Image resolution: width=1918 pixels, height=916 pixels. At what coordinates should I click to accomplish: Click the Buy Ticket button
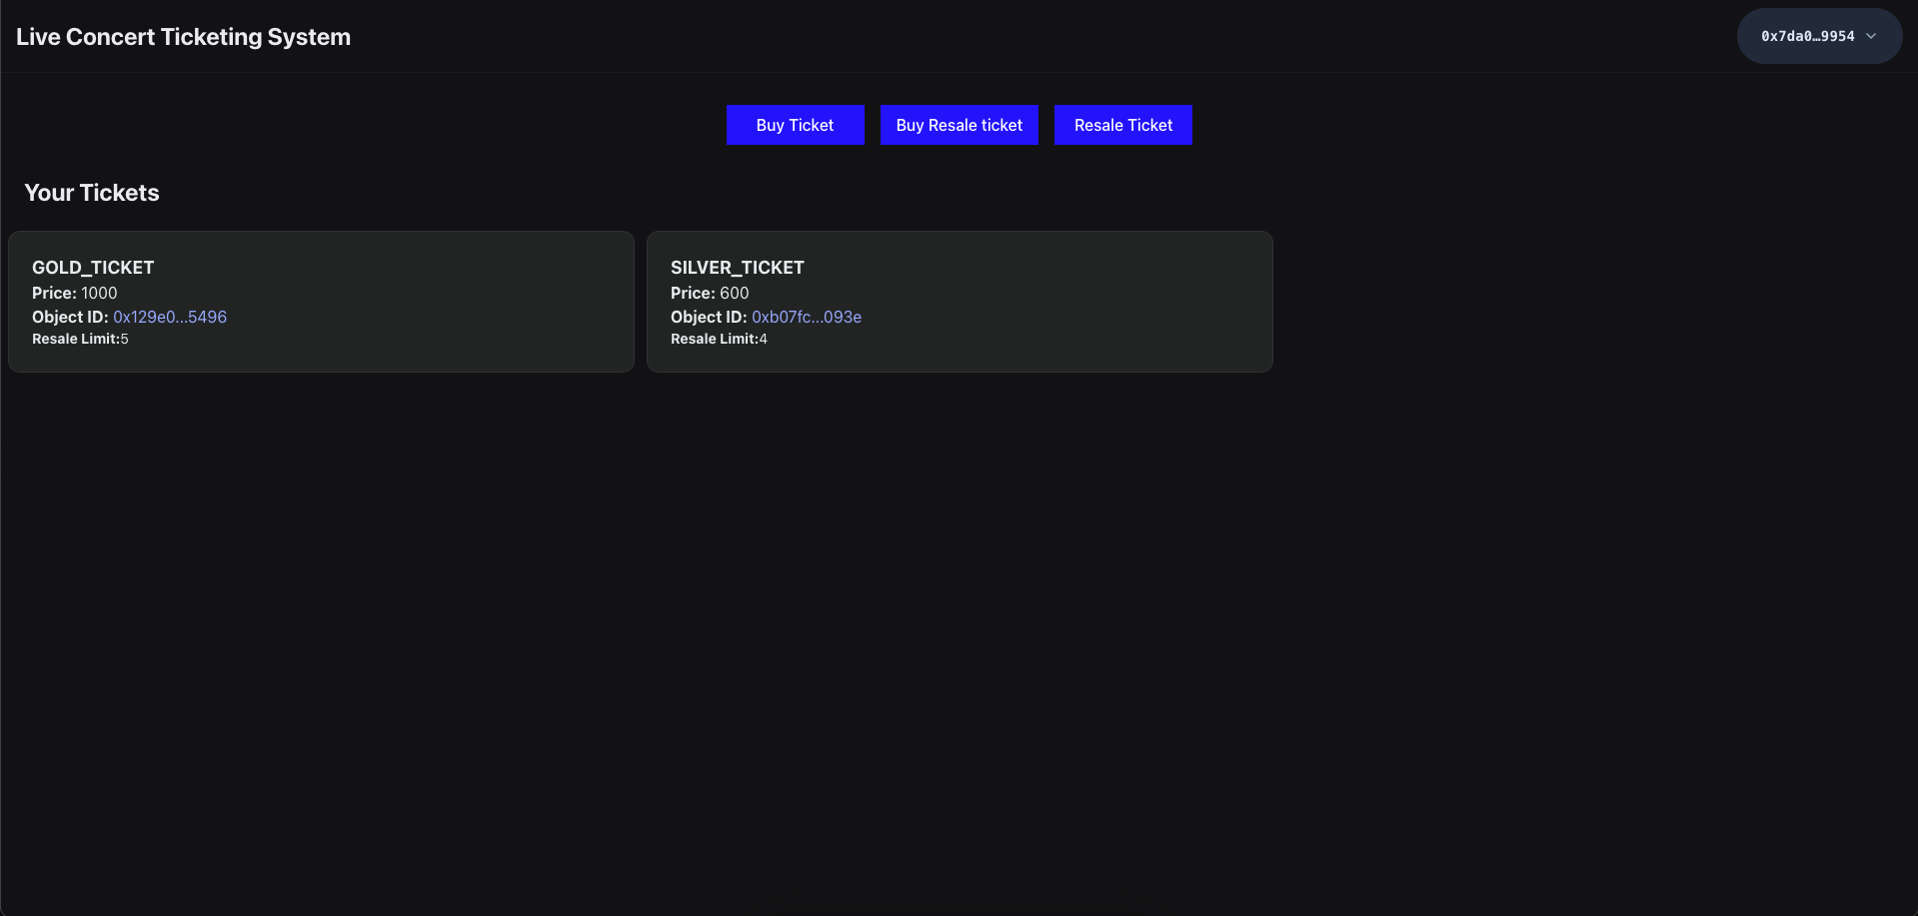[795, 125]
